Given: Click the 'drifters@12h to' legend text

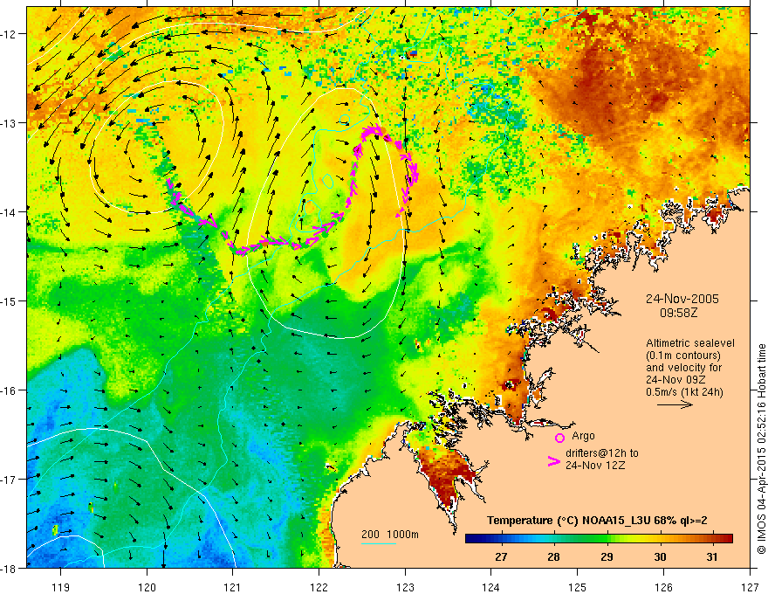Looking at the screenshot, I should [x=602, y=453].
